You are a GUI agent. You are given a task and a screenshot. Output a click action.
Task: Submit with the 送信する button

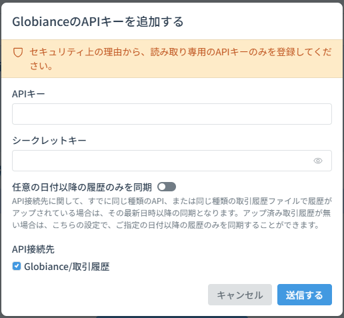tap(305, 295)
